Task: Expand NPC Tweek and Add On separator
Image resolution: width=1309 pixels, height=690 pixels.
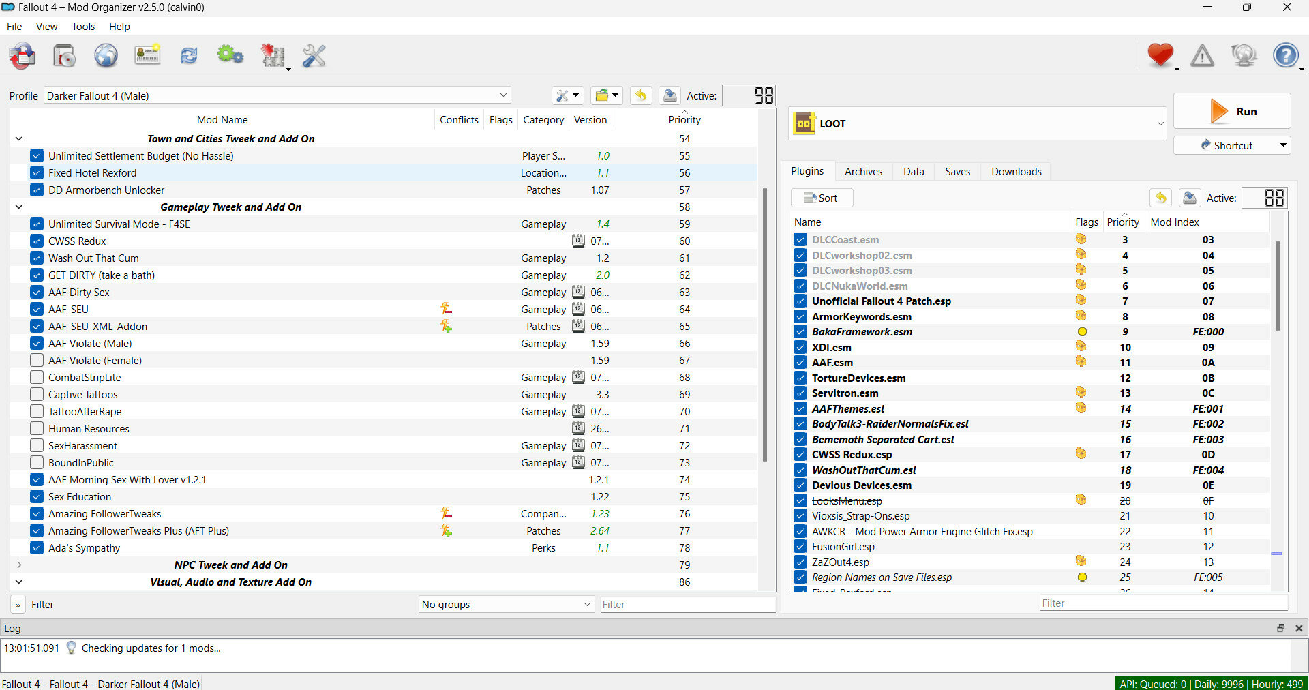Action: (x=18, y=565)
